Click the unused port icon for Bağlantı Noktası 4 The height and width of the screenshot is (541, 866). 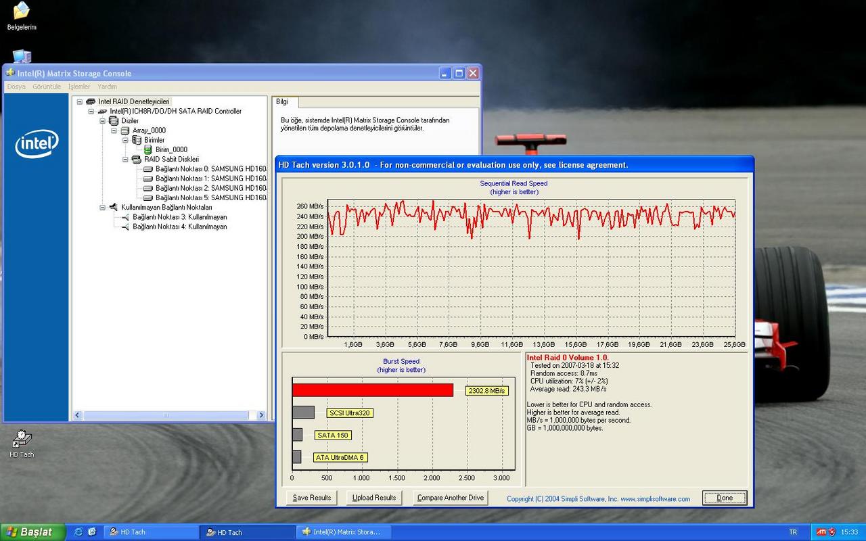click(125, 227)
